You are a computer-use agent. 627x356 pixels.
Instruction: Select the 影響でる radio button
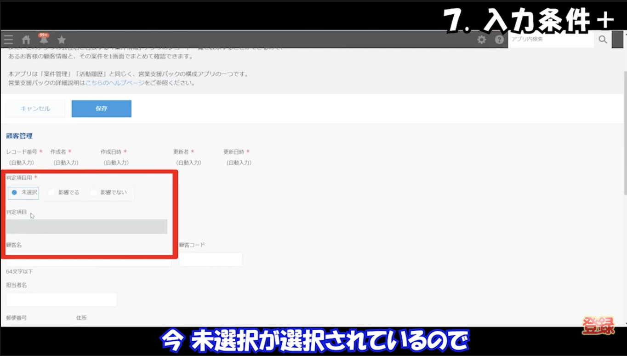tap(51, 193)
